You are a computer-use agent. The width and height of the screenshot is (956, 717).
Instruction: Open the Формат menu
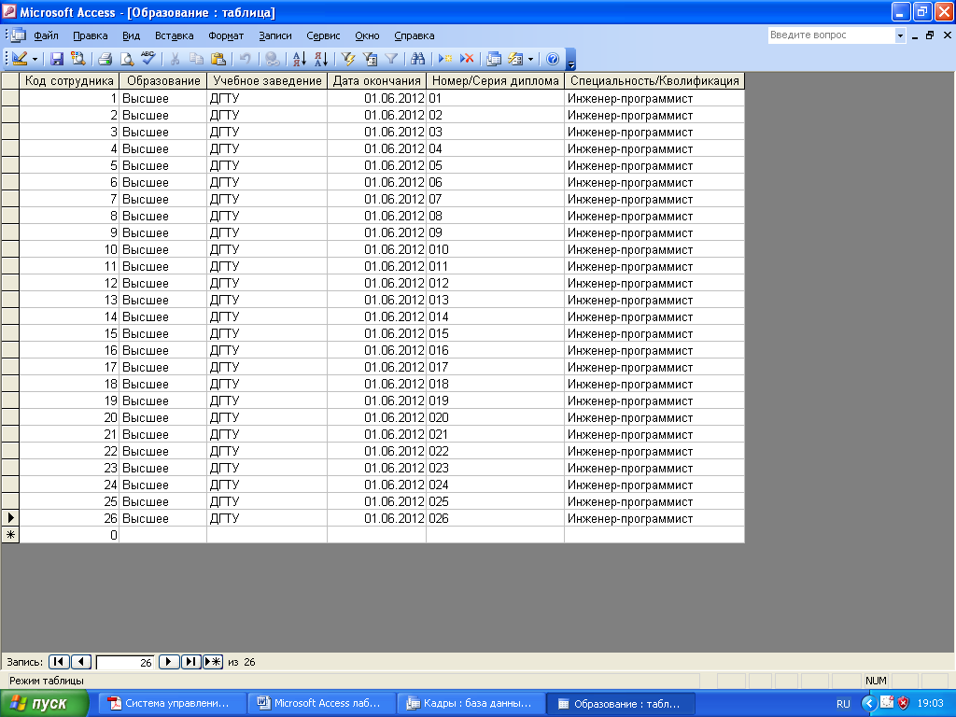click(x=226, y=36)
